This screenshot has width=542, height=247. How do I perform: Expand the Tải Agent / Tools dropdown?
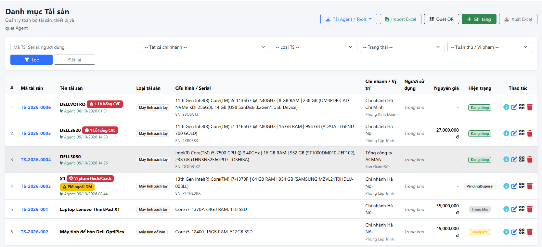349,19
